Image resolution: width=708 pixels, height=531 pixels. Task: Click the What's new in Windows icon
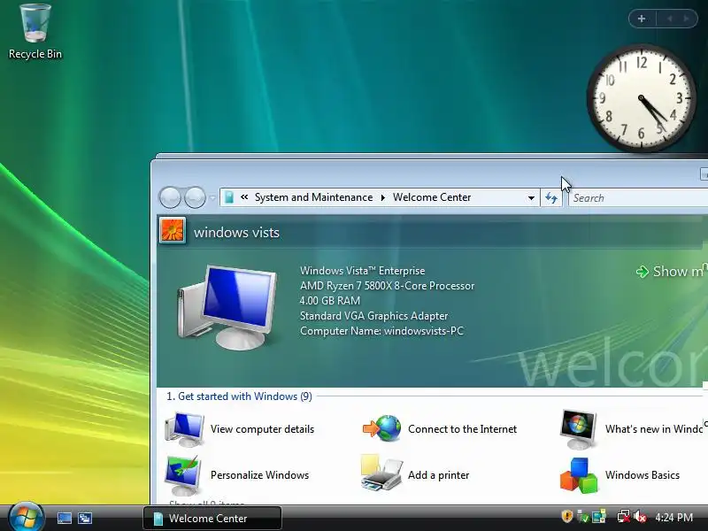tap(579, 429)
